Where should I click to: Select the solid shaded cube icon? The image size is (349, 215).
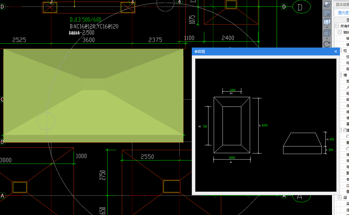(327, 33)
